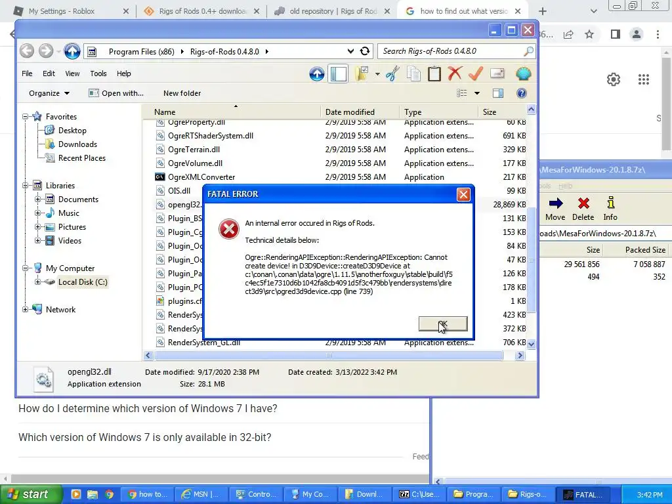Open the Chrome three-dot menu
Image resolution: width=672 pixels, height=504 pixels.
(658, 34)
